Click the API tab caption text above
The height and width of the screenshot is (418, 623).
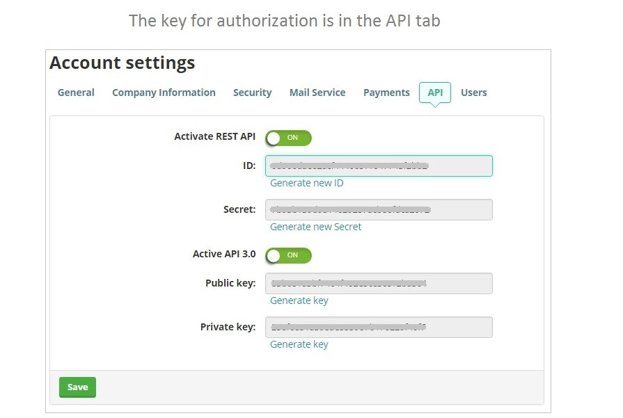pyautogui.click(x=284, y=21)
